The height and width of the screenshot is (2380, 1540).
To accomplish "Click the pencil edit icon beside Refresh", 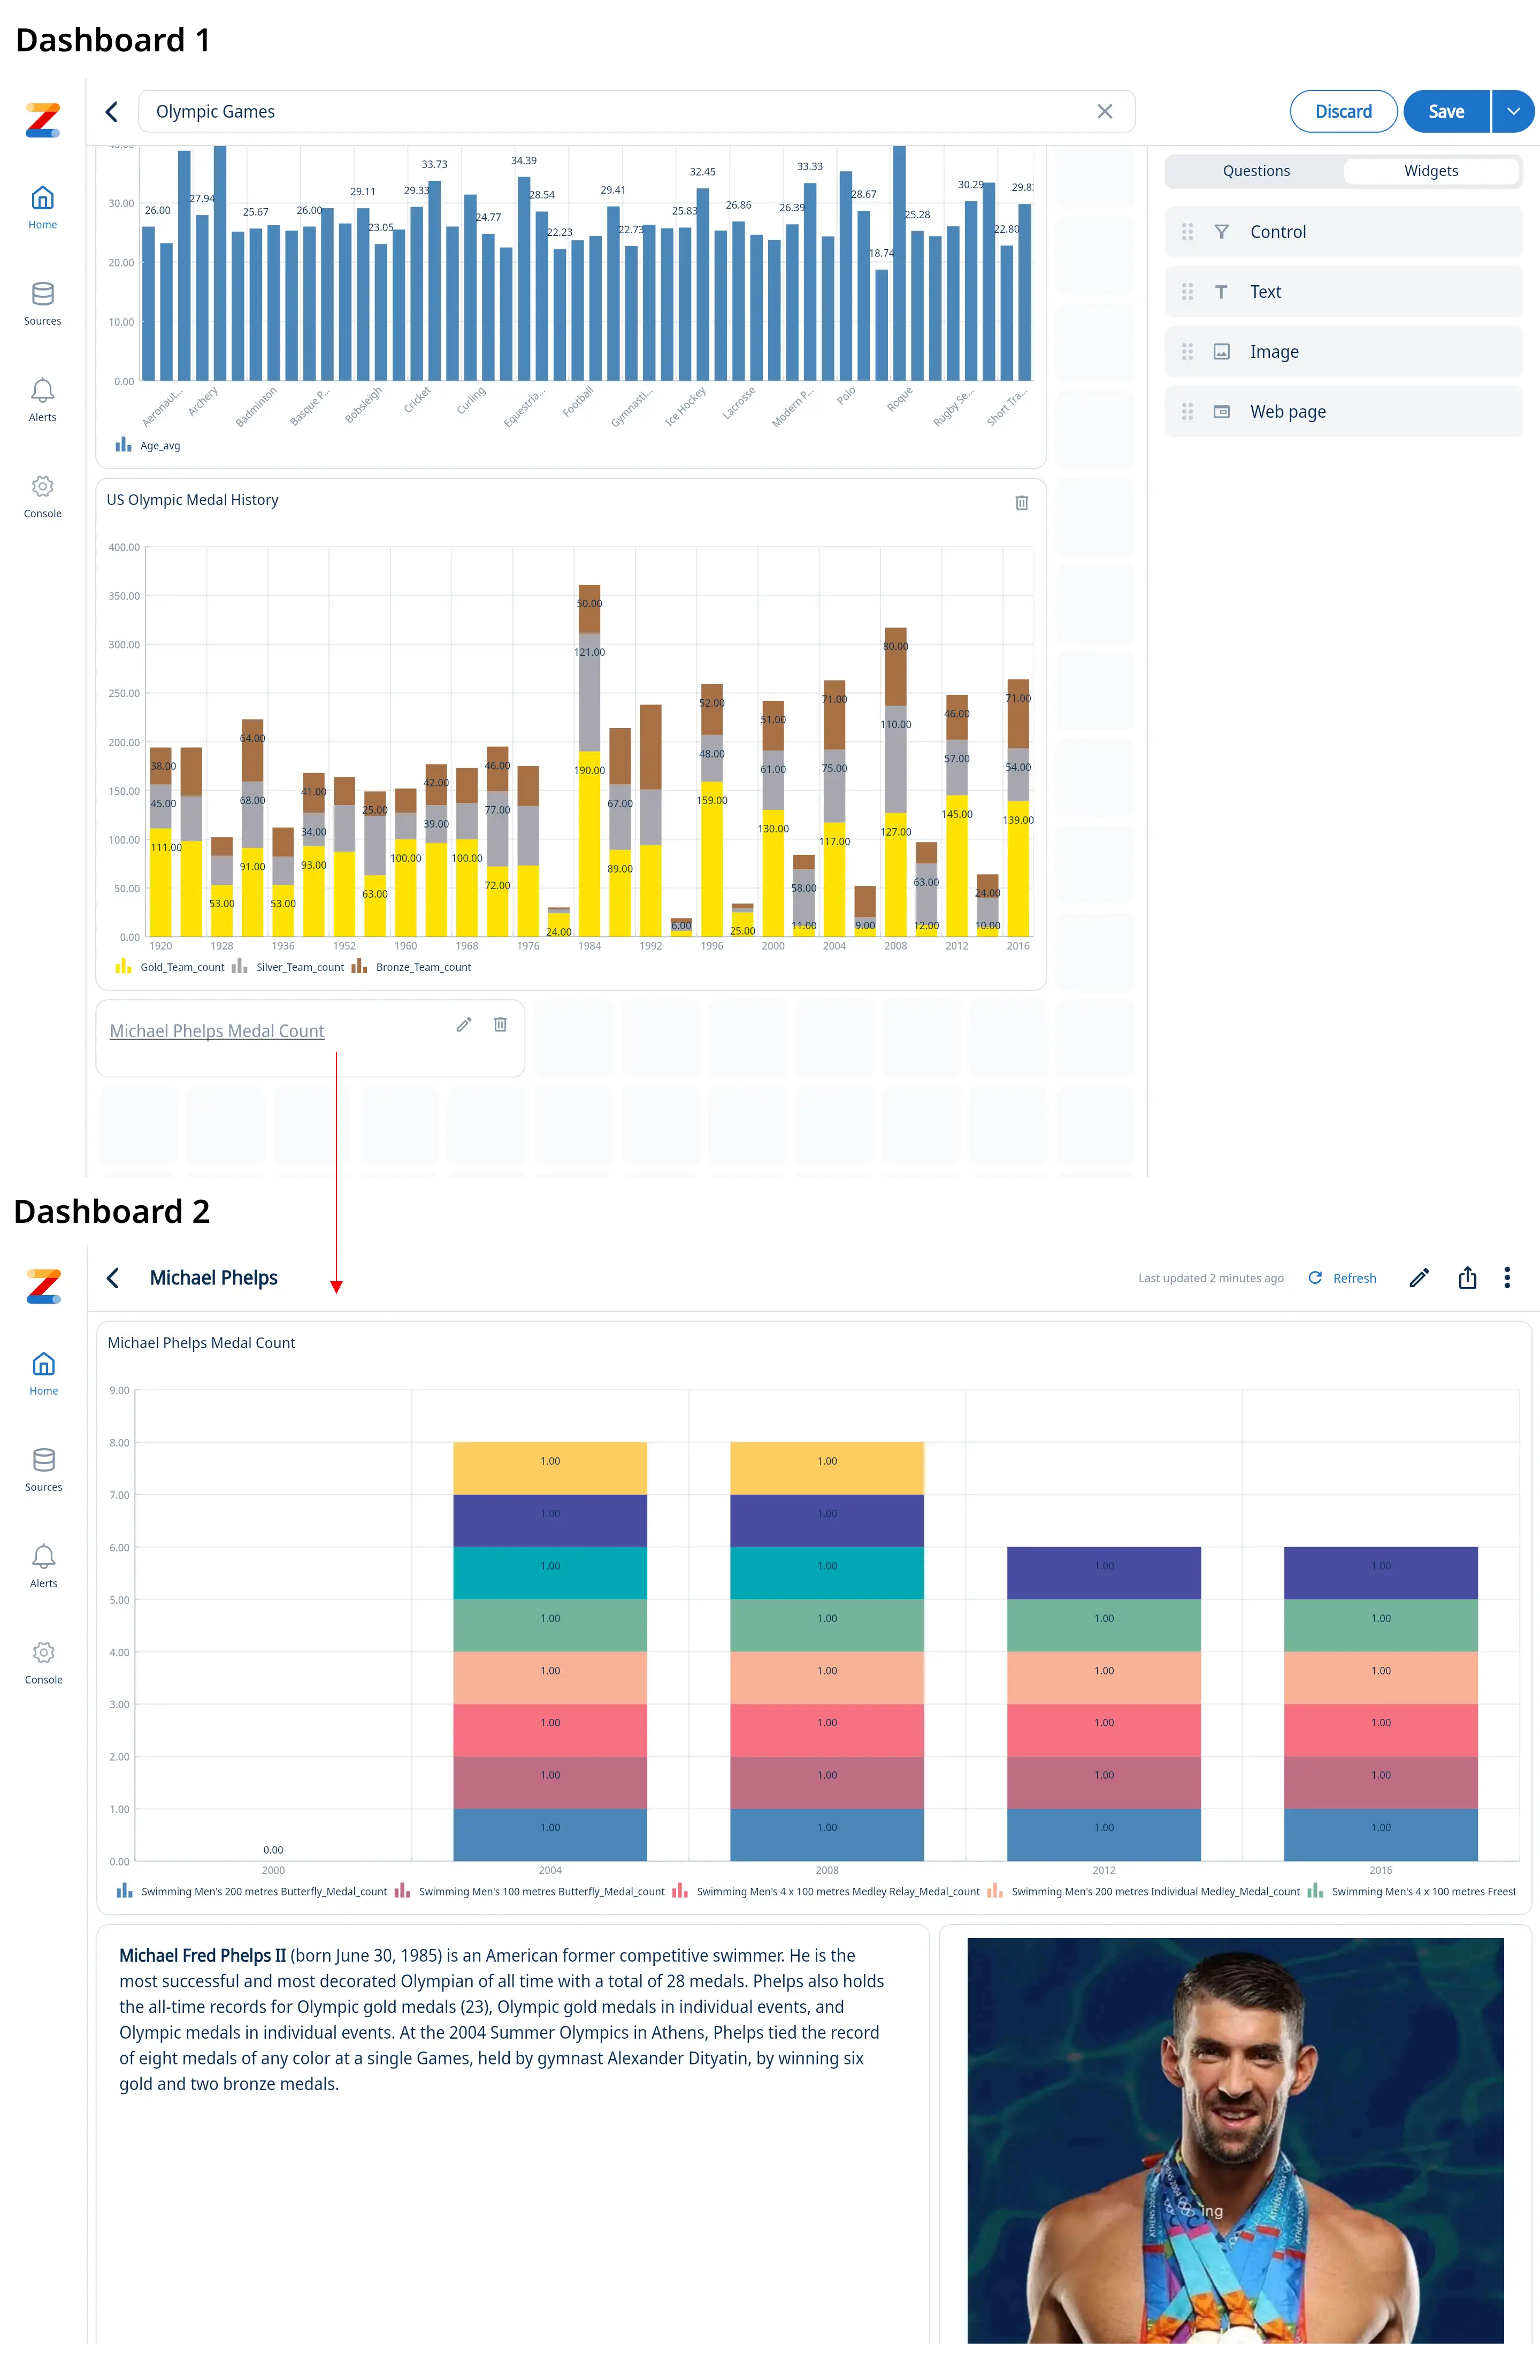I will coord(1419,1278).
